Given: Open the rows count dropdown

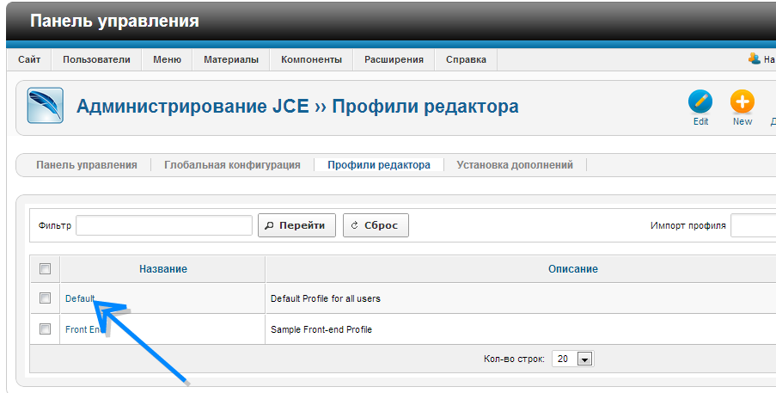Looking at the screenshot, I should click(x=584, y=359).
